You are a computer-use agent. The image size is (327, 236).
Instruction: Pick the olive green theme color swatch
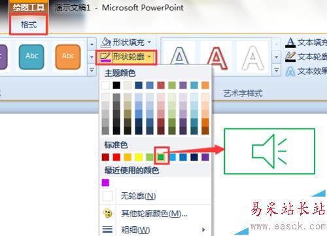[x=172, y=85]
